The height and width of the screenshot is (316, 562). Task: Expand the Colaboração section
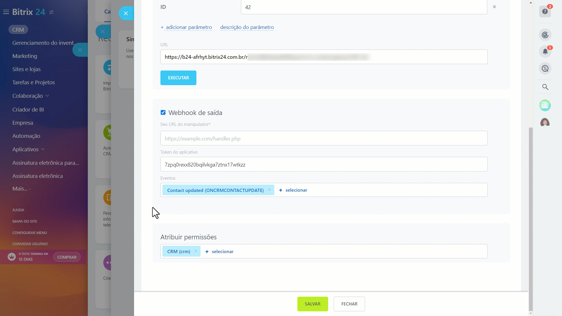click(30, 96)
